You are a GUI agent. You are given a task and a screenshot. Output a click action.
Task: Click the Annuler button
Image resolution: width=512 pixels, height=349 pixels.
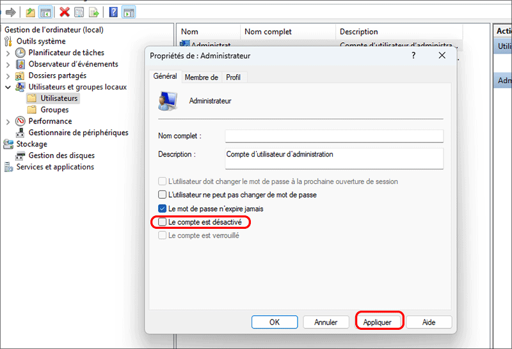pos(326,322)
